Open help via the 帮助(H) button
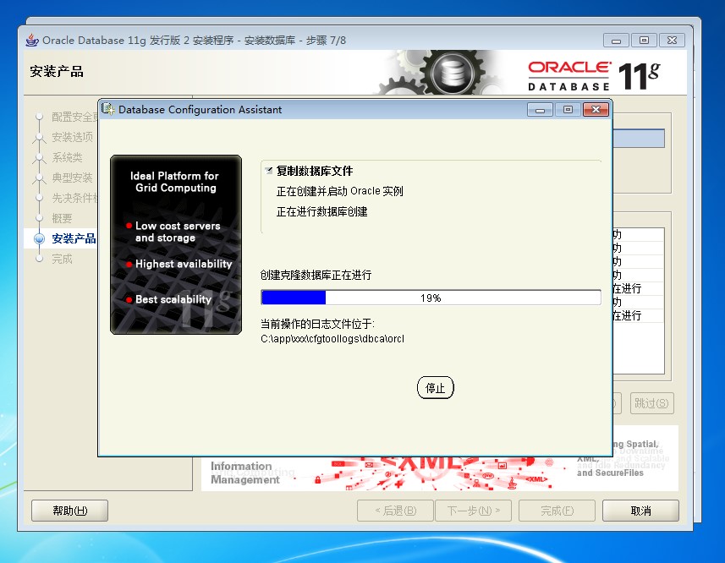Viewport: 725px width, 563px height. click(x=69, y=511)
